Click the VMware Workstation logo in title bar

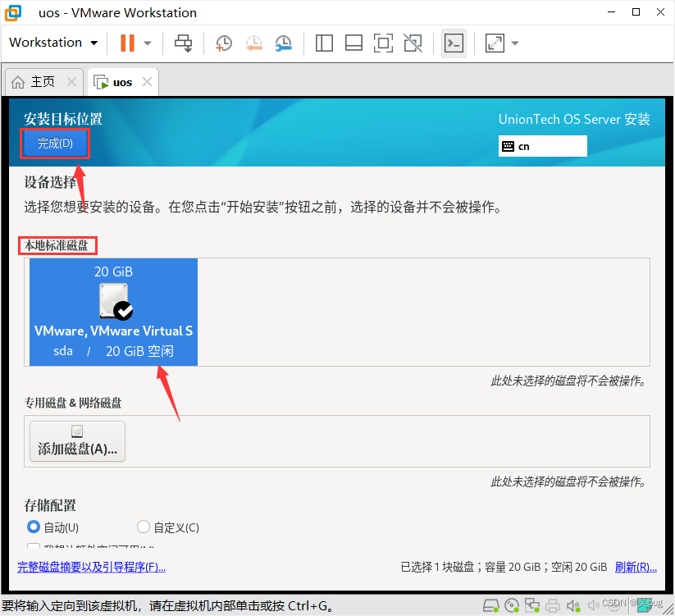click(x=13, y=13)
